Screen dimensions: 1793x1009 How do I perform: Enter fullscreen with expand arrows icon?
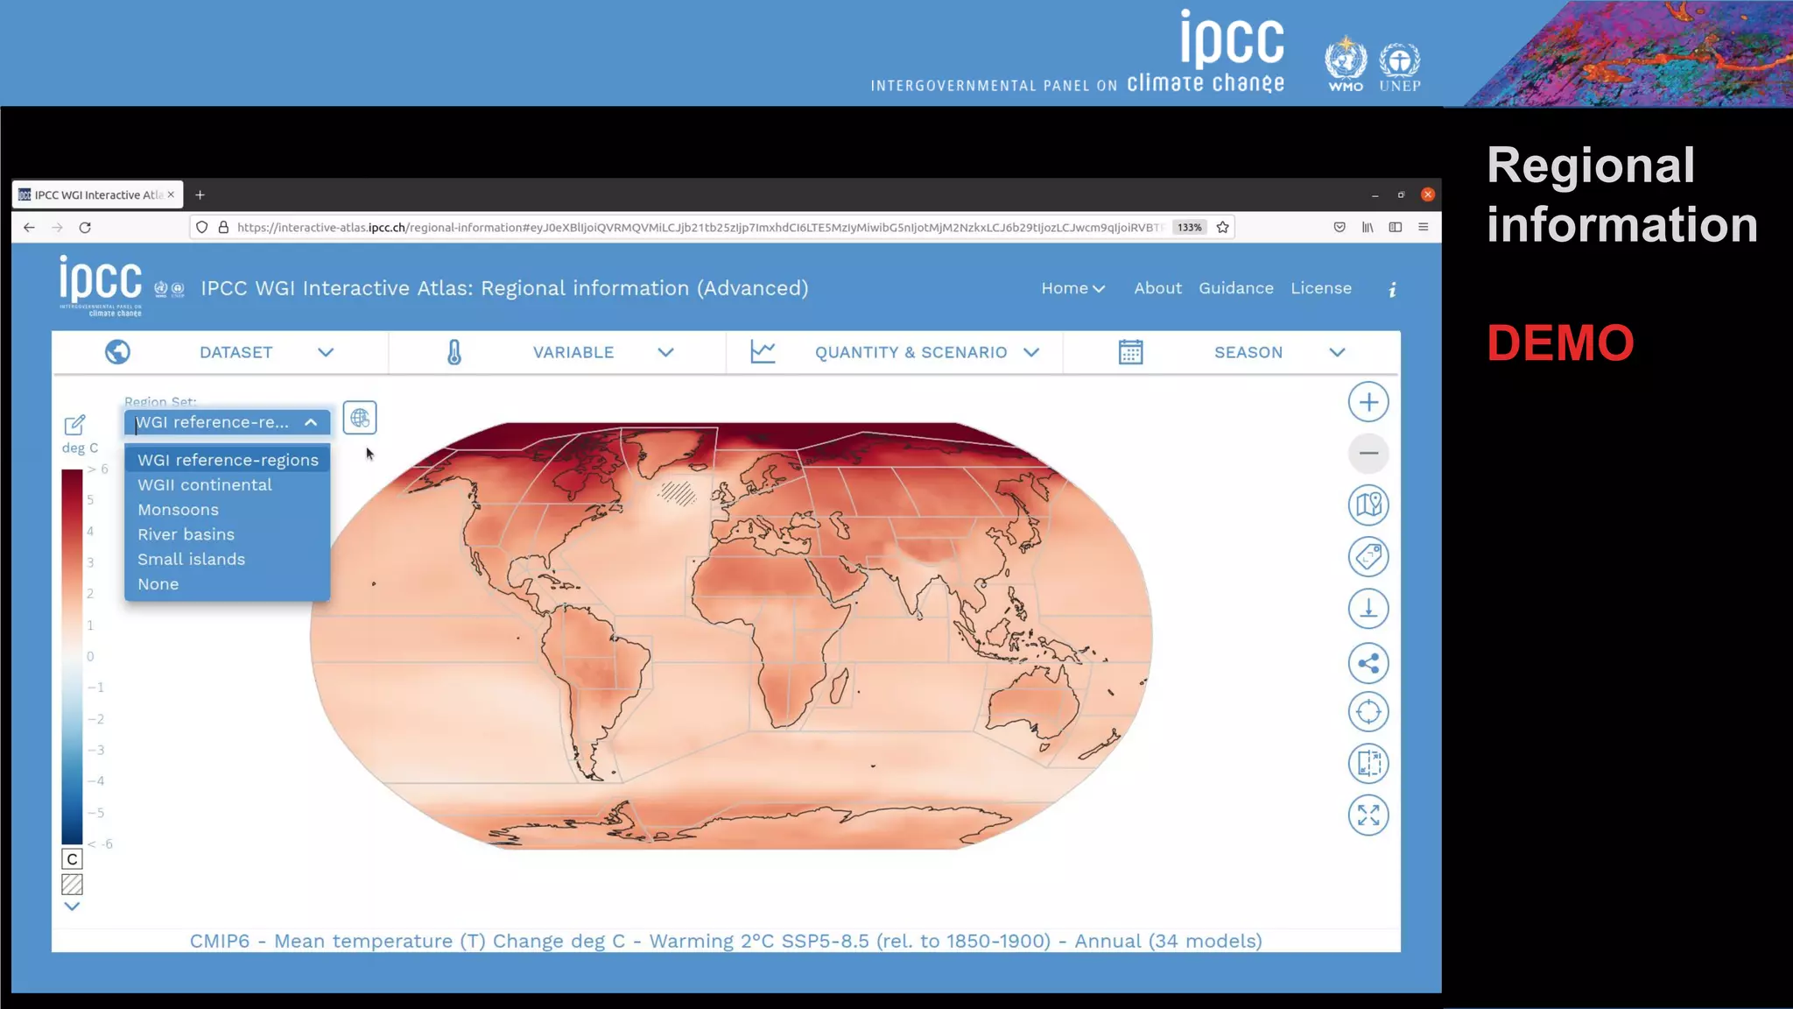(x=1368, y=815)
